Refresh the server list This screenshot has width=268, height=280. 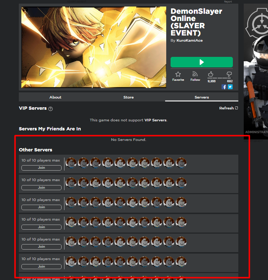point(229,108)
